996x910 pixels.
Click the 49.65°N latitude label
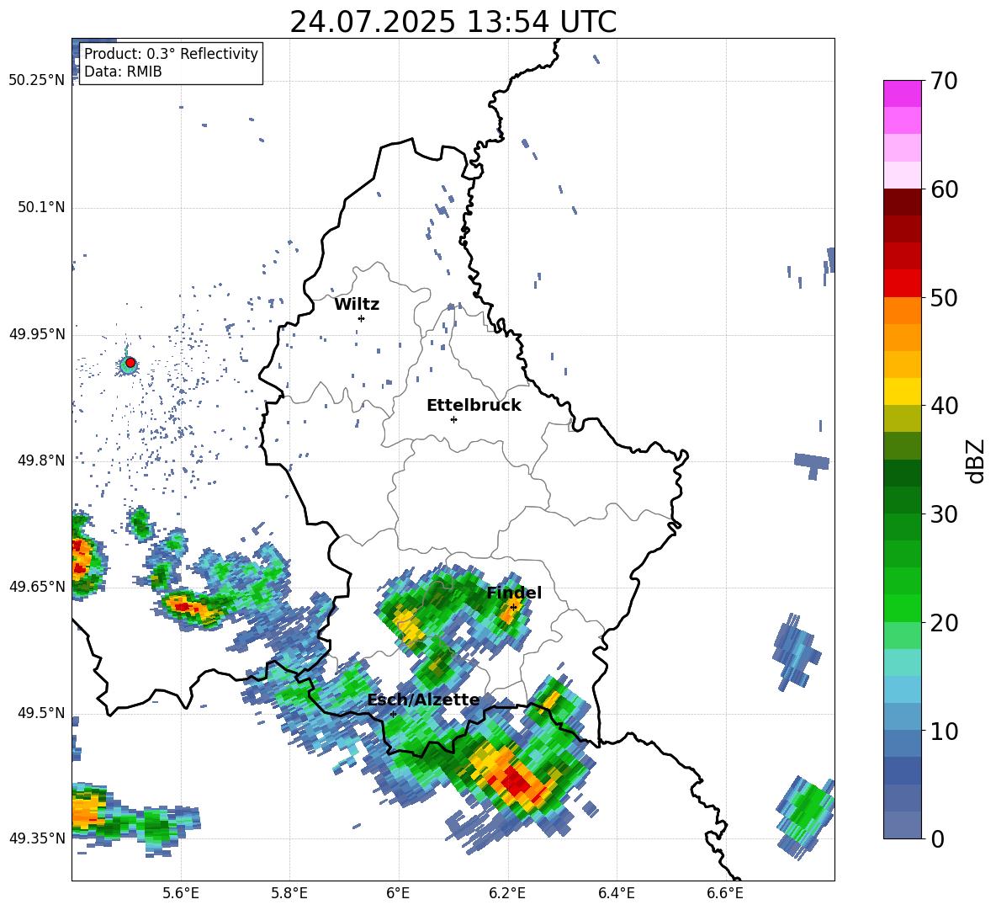pos(37,587)
